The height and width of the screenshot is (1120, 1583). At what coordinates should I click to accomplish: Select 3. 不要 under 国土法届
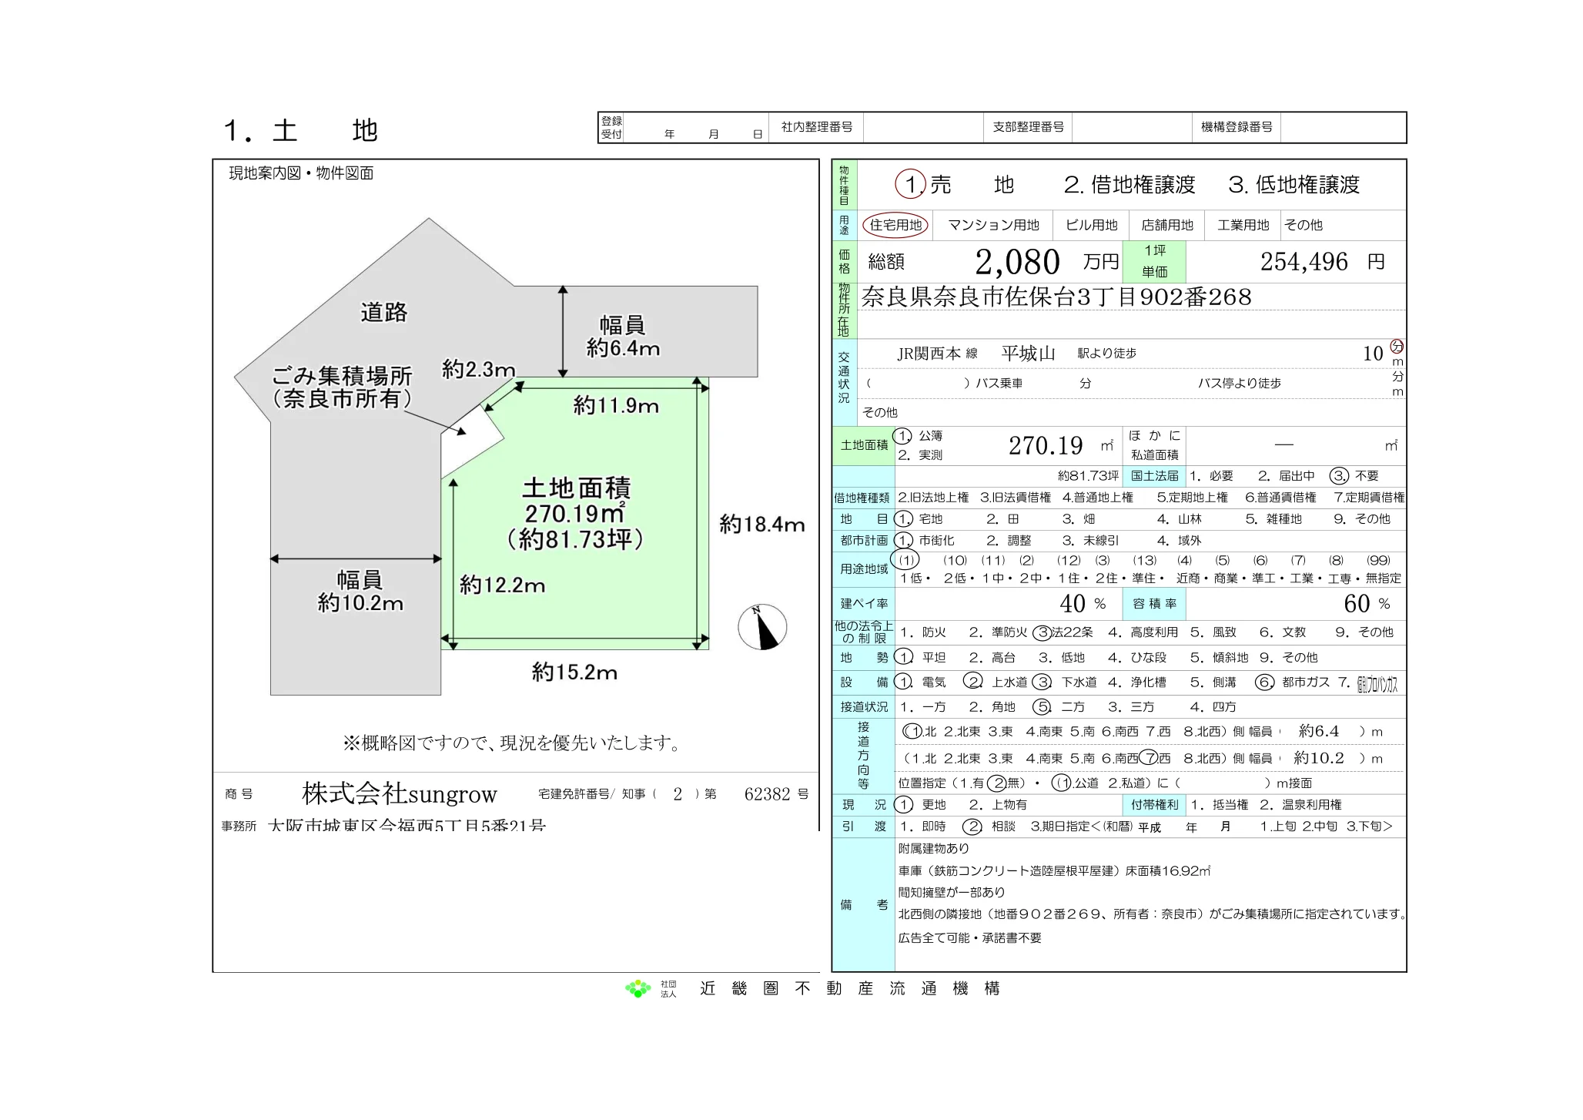tap(1355, 476)
